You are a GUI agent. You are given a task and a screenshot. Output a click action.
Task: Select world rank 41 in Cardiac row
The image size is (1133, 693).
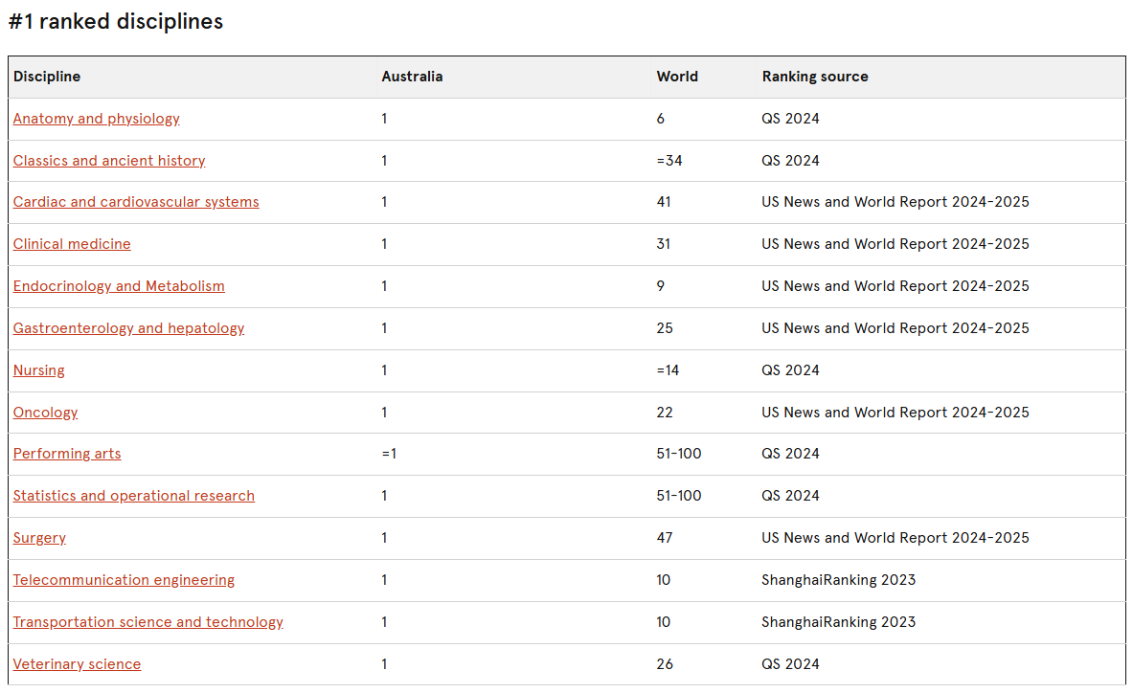click(664, 202)
